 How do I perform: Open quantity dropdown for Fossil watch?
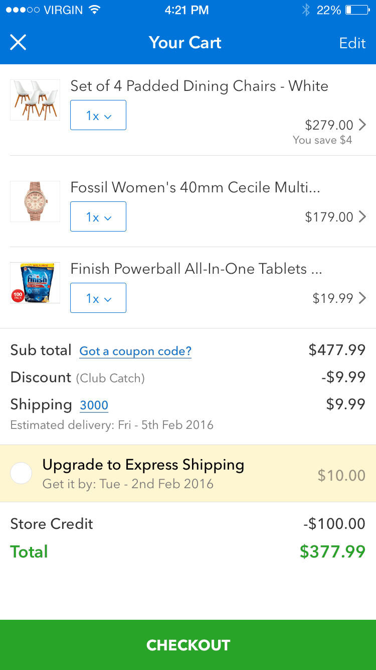tap(98, 217)
